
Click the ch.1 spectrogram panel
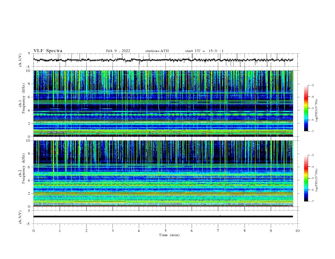coord(163,103)
